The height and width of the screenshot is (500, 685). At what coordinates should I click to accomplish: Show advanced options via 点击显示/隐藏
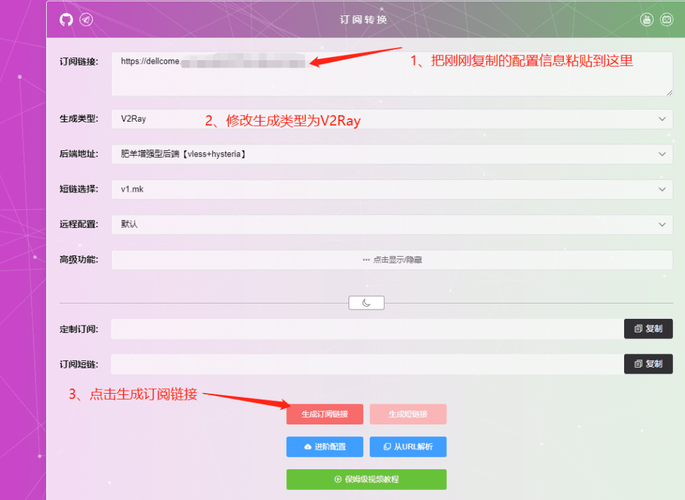point(391,260)
